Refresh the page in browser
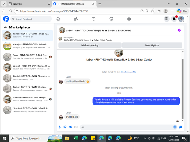The height and width of the screenshot is (142, 190). (10, 11)
